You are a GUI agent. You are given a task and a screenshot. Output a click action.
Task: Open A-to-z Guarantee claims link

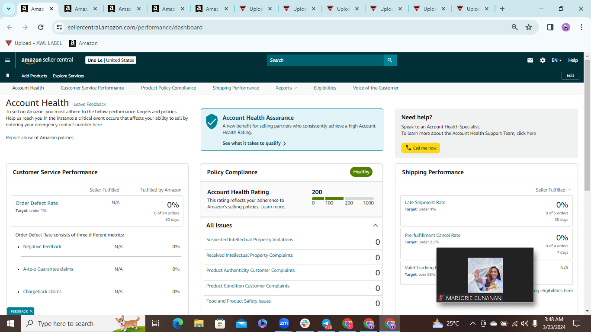point(48,269)
